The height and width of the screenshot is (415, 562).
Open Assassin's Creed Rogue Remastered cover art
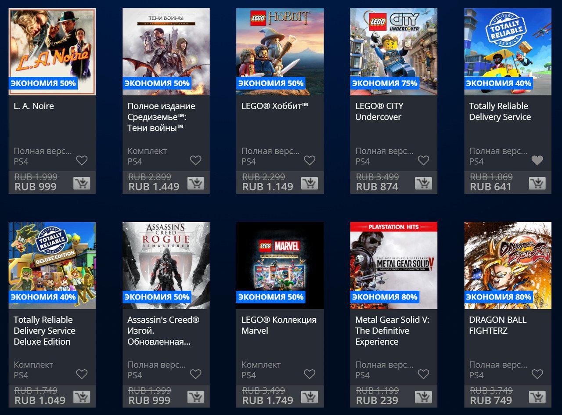click(x=166, y=265)
